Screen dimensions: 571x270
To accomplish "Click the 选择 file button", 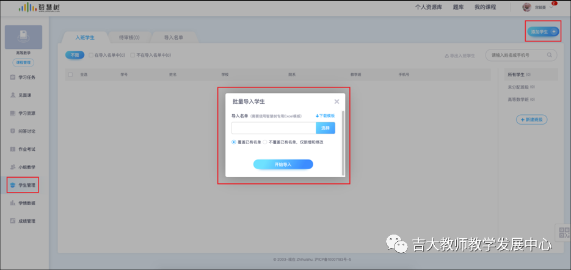I will 325,128.
